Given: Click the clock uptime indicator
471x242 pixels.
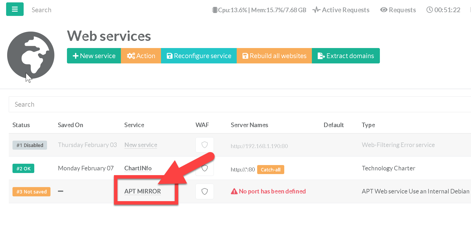Looking at the screenshot, I should (443, 10).
